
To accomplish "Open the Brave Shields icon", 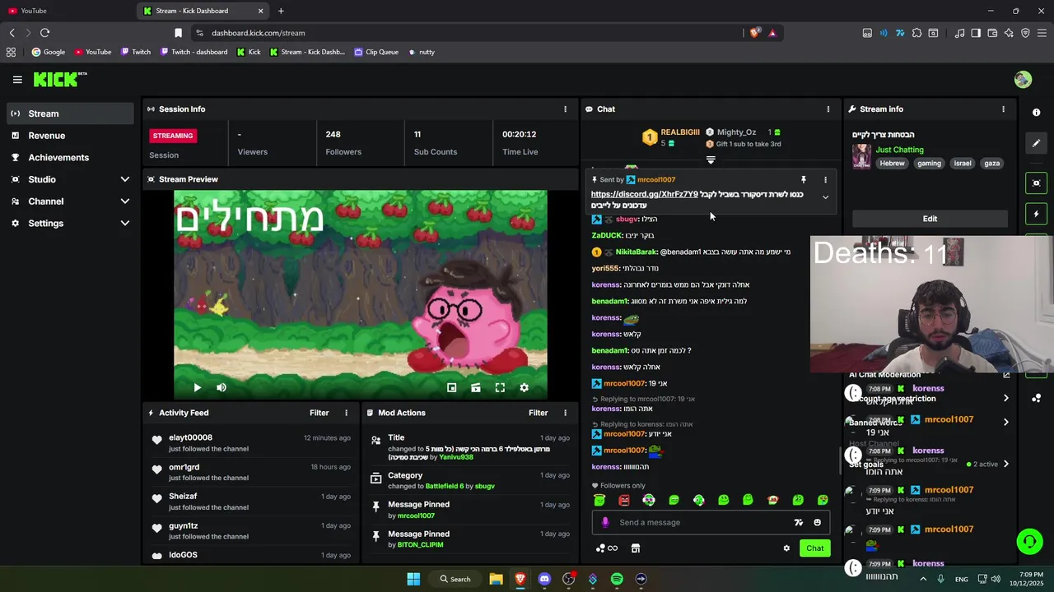I will coord(753,33).
